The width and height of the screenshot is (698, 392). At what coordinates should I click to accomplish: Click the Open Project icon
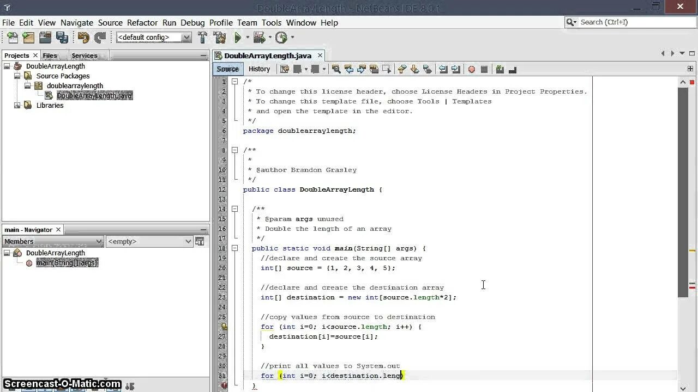tap(45, 38)
